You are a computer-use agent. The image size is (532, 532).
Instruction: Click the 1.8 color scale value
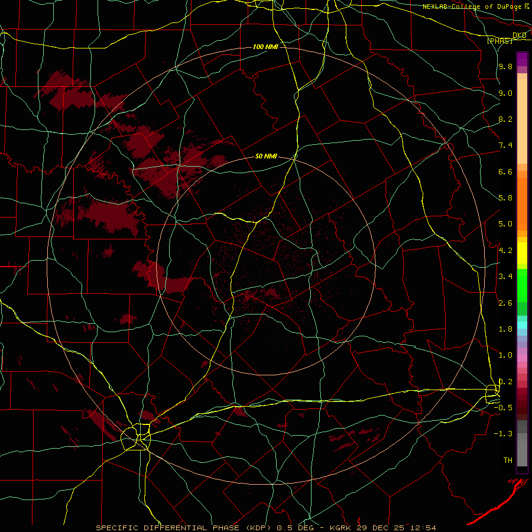(505, 329)
